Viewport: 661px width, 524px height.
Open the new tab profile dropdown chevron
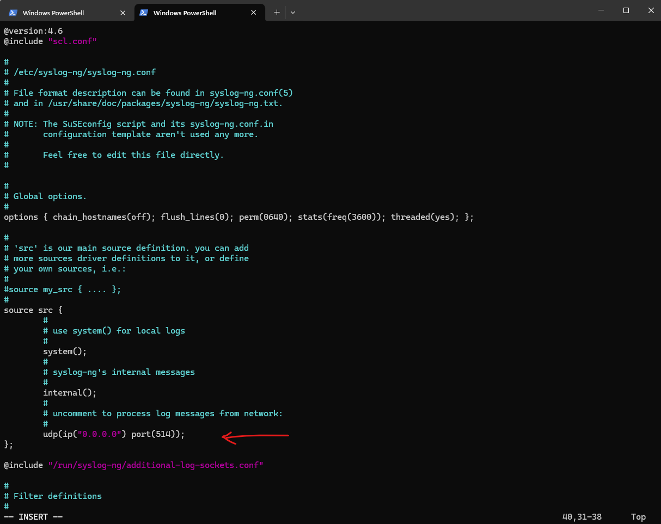pyautogui.click(x=293, y=13)
